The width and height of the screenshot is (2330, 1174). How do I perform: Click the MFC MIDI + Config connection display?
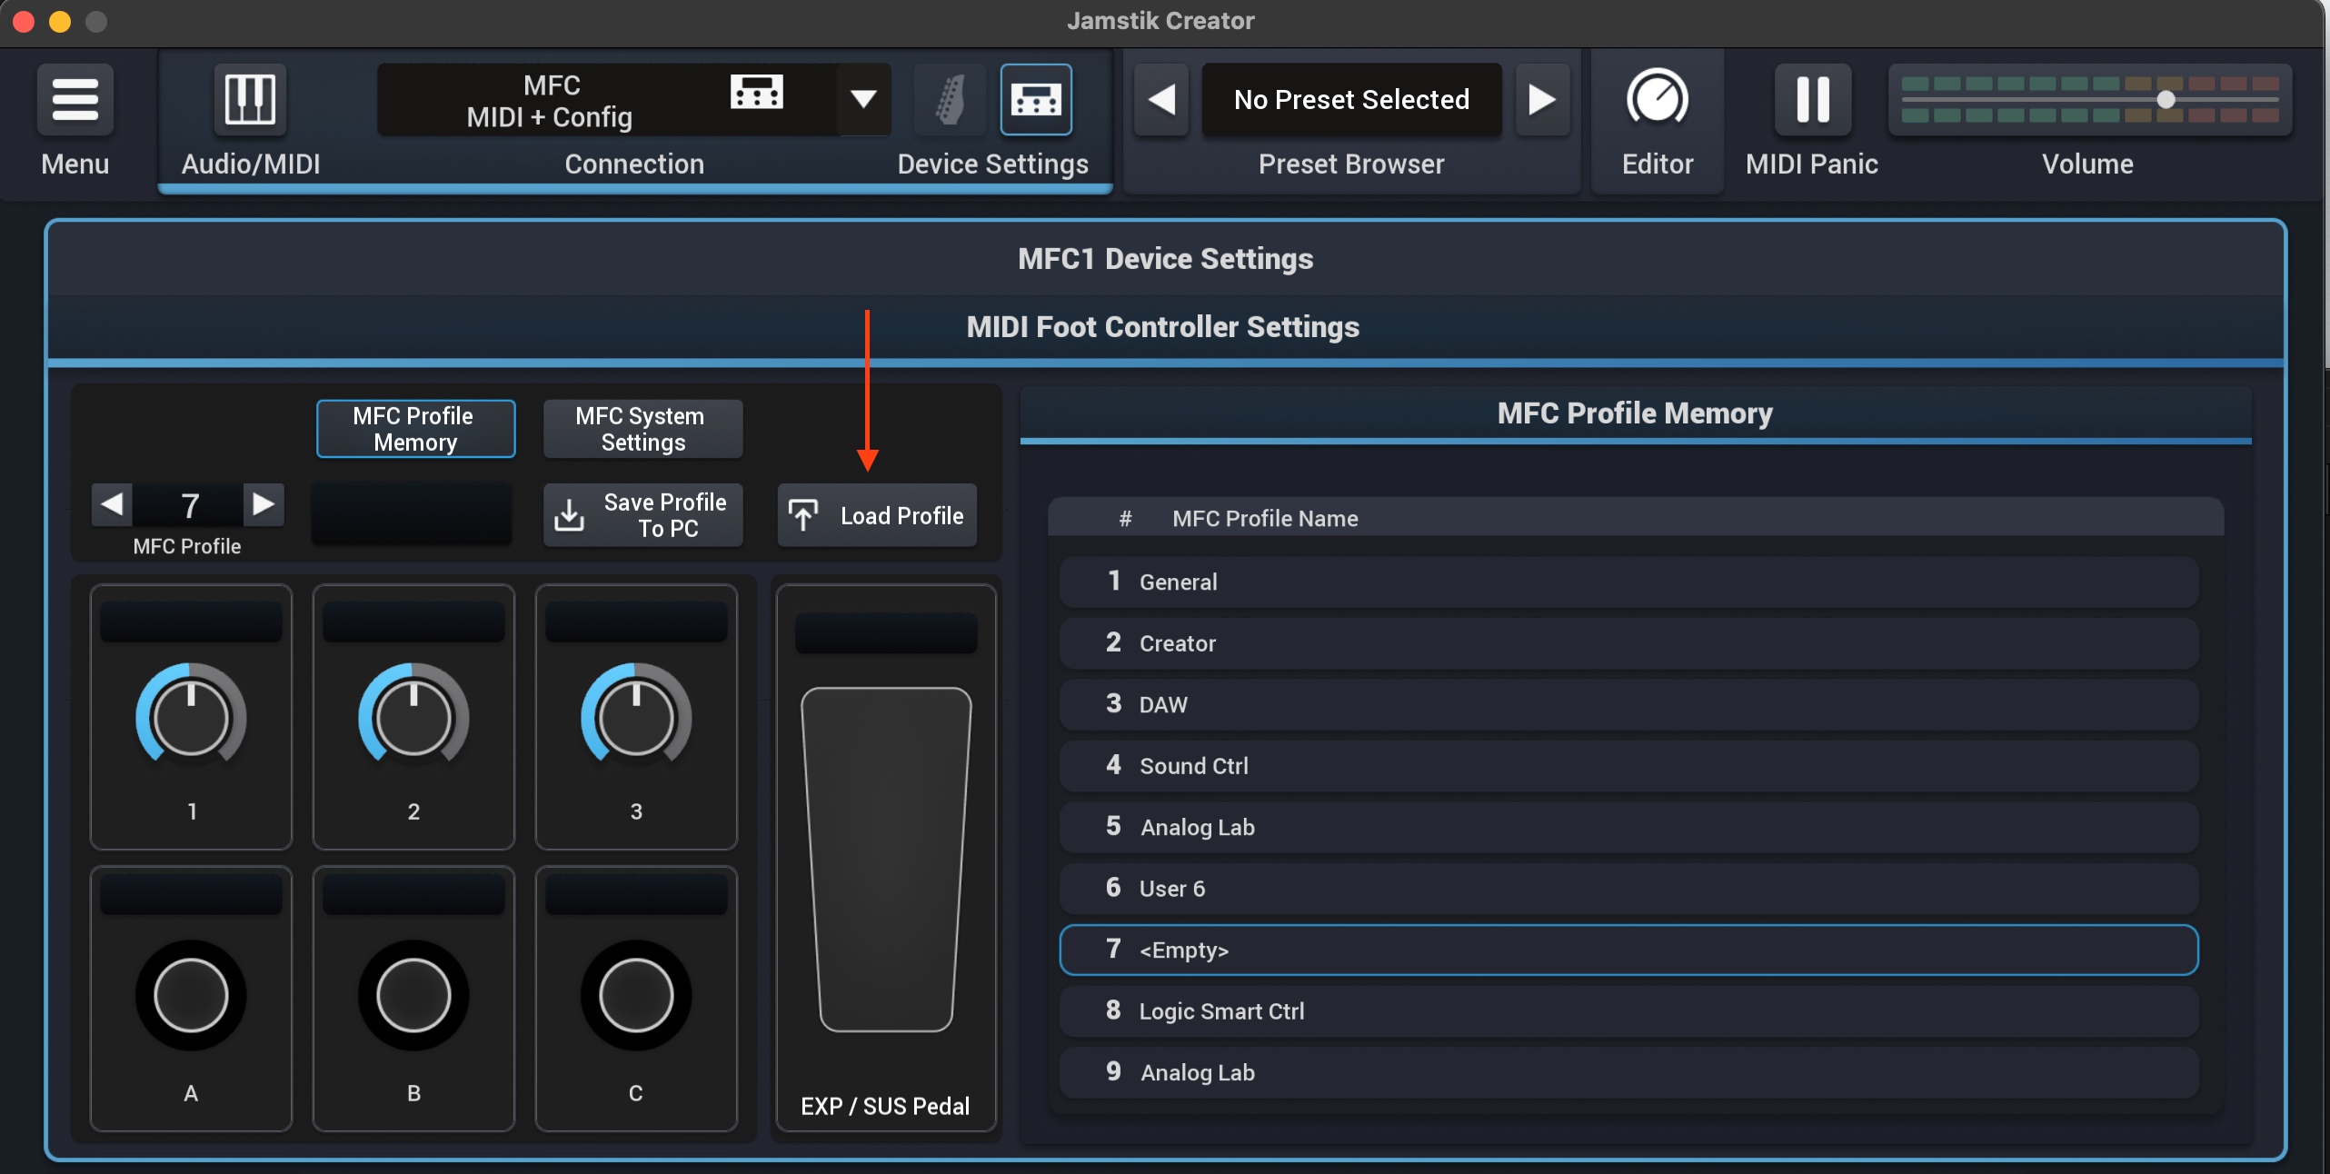607,100
